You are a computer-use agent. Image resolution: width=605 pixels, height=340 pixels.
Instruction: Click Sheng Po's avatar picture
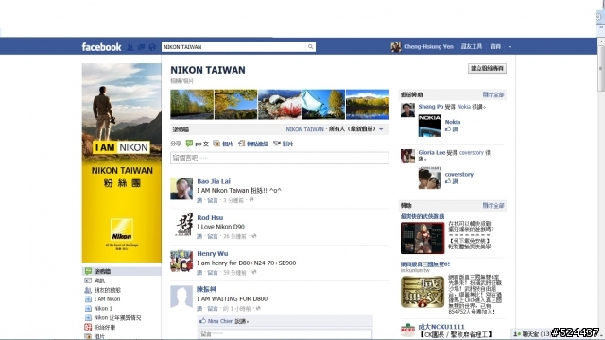click(x=407, y=110)
